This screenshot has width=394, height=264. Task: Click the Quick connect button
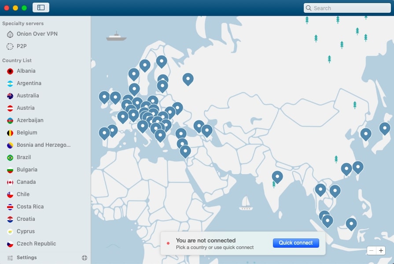[296, 243]
